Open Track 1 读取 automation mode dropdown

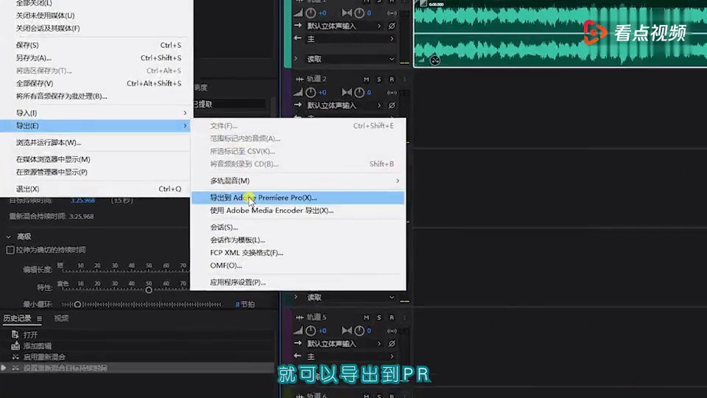351,59
